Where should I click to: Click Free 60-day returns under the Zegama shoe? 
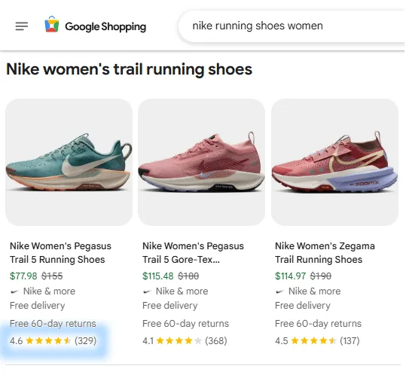tap(318, 323)
